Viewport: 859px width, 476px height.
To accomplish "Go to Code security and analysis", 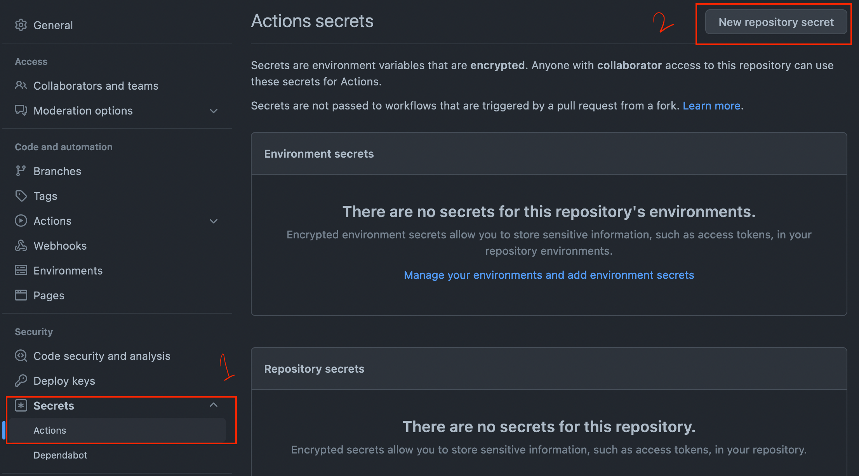I will point(102,356).
